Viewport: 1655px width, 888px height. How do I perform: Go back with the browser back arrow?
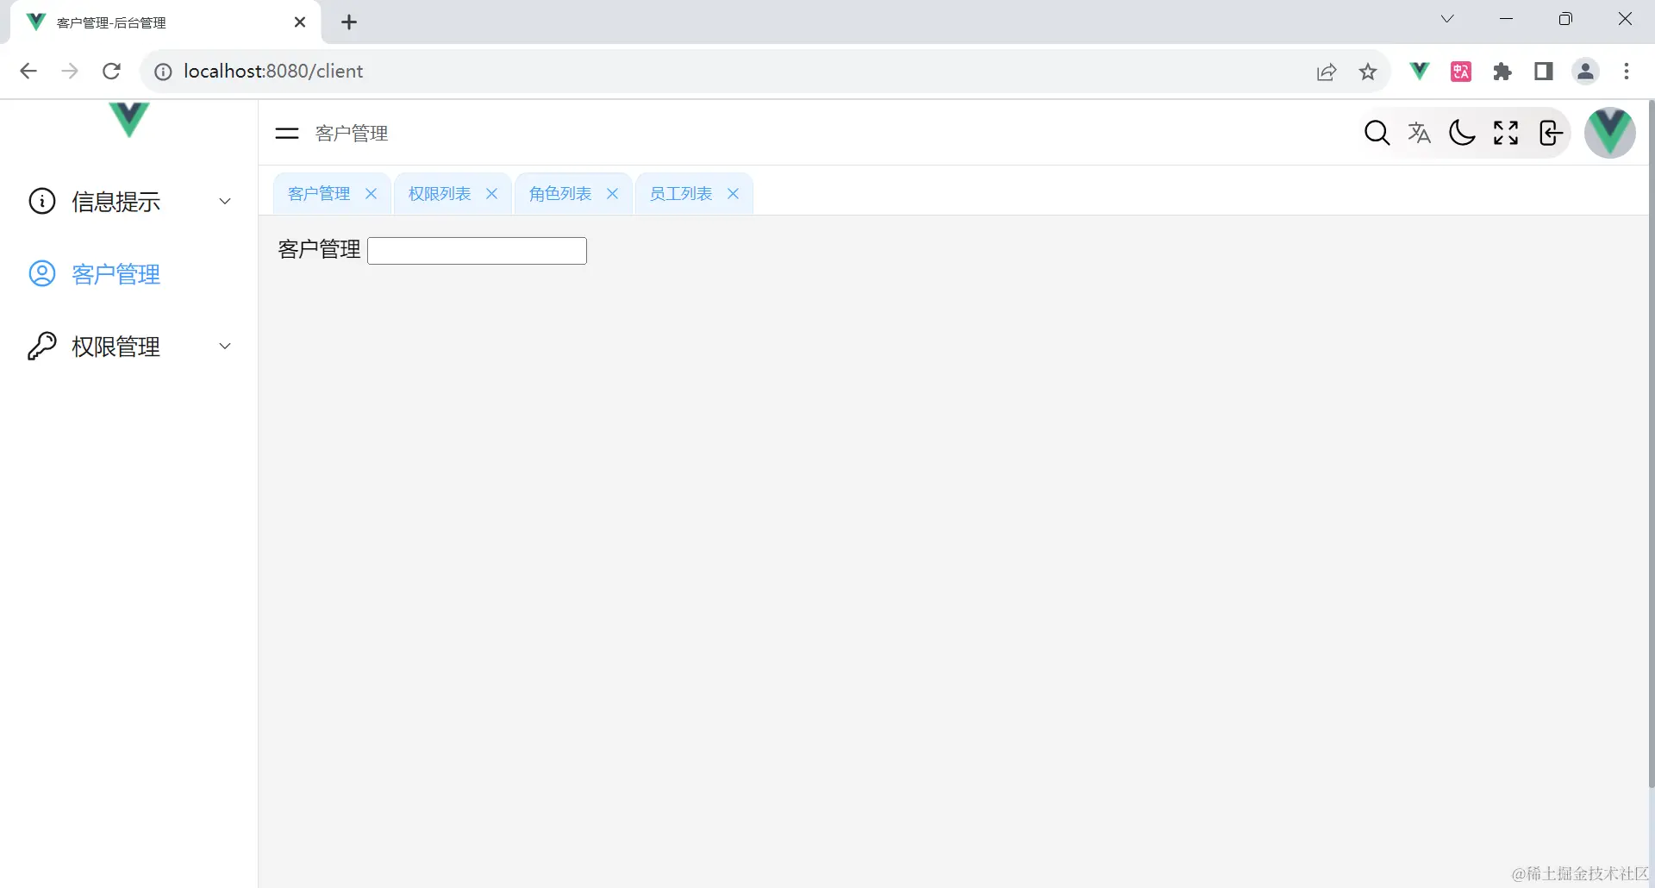pos(28,71)
